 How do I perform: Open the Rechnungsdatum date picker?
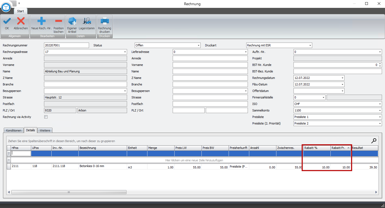(x=342, y=78)
